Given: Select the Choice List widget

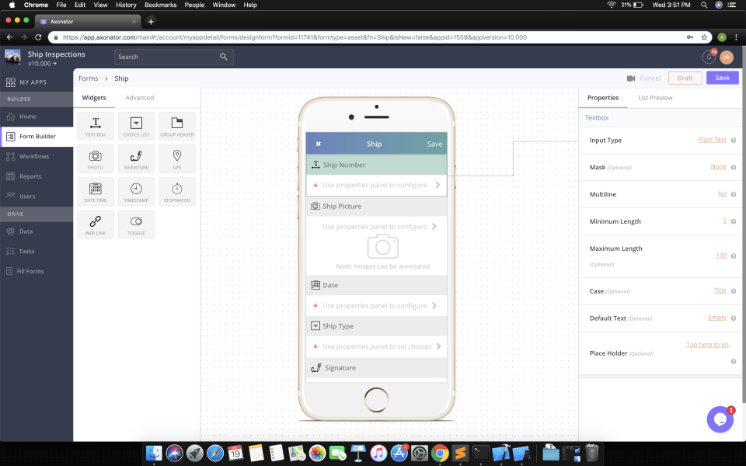Looking at the screenshot, I should [136, 126].
